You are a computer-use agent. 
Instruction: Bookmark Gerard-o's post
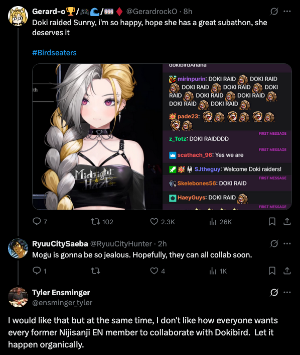[272, 221]
